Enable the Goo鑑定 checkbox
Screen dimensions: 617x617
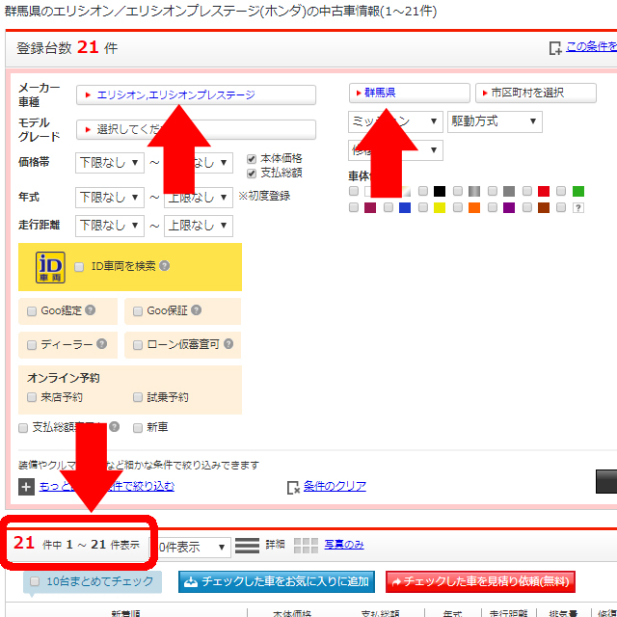32,311
